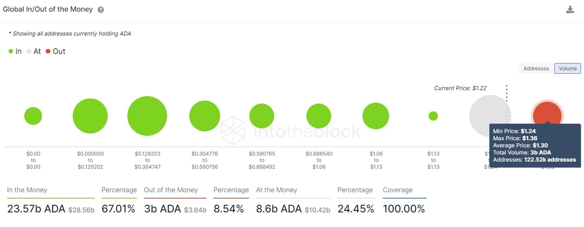Click the Coverage stat heading

(x=397, y=190)
